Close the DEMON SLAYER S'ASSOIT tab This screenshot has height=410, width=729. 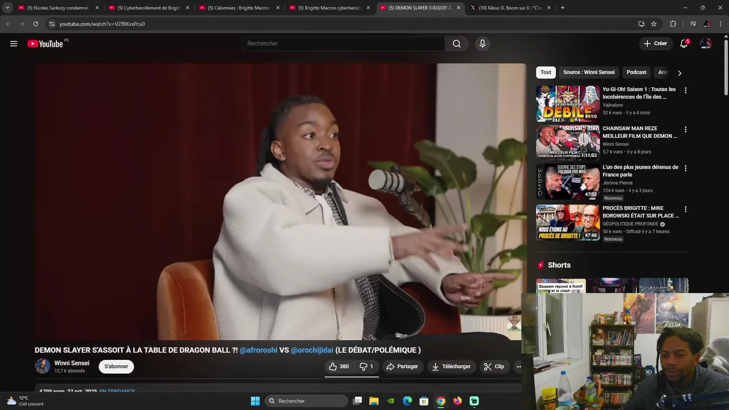(458, 8)
